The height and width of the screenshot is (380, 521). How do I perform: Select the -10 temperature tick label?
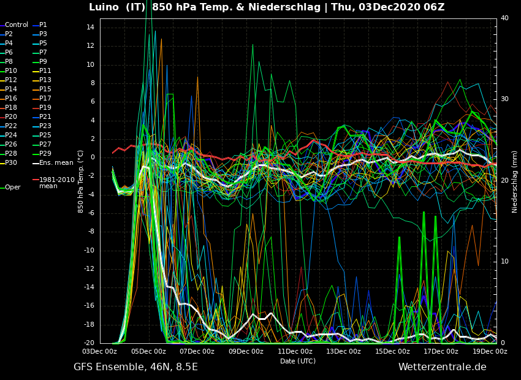click(x=89, y=251)
